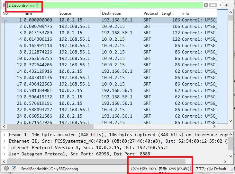Select packet at time 0.014306116
Screen dimensions: 235x174
tap(109, 39)
